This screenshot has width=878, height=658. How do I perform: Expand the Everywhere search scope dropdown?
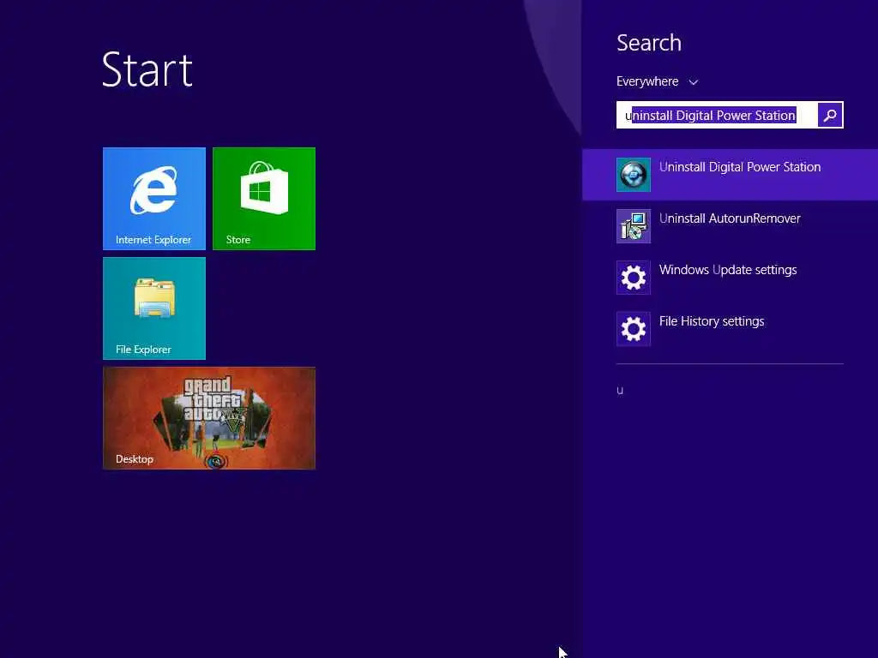click(x=658, y=81)
